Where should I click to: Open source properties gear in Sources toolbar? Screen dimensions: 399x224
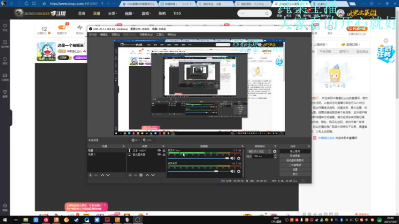[x=141, y=175]
